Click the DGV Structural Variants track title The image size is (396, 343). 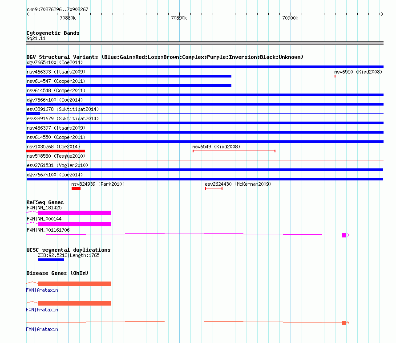coord(165,57)
